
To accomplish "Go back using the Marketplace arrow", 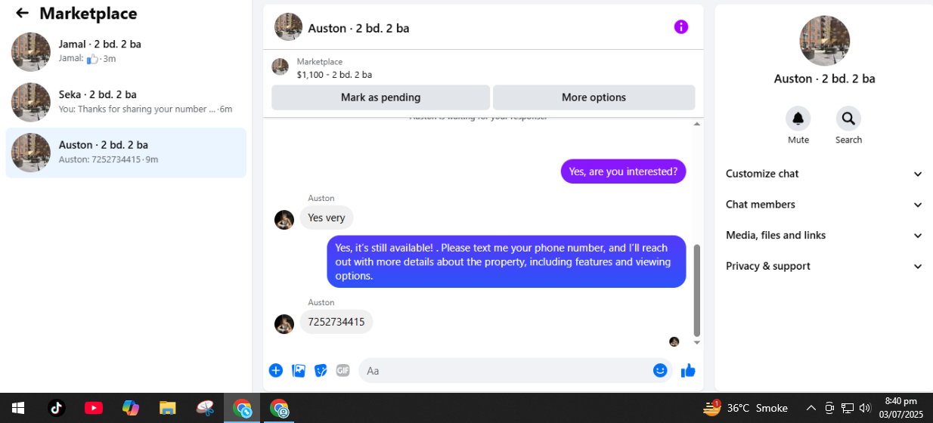I will (22, 13).
